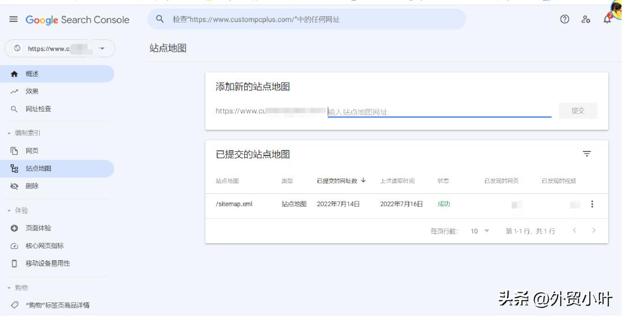The width and height of the screenshot is (622, 316).
Task: Click the tag icon beside 购物标签页
Action: click(x=14, y=305)
